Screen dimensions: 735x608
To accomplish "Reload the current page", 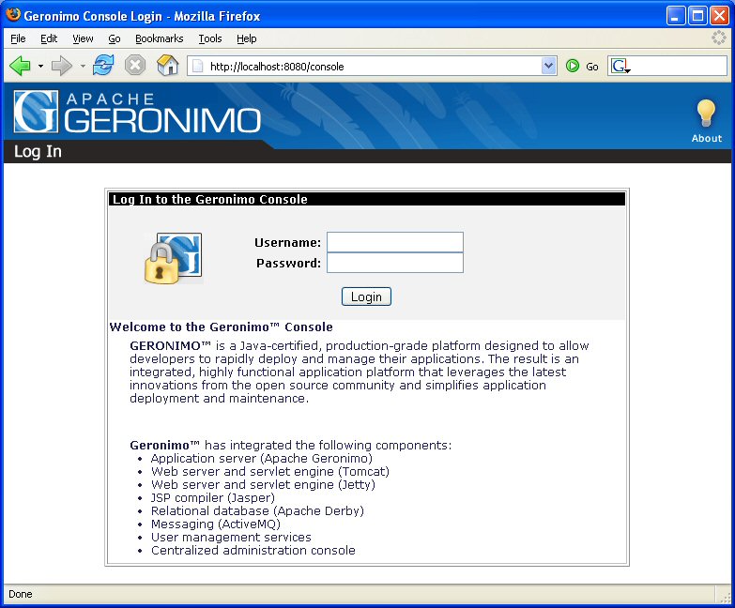I will [x=103, y=65].
